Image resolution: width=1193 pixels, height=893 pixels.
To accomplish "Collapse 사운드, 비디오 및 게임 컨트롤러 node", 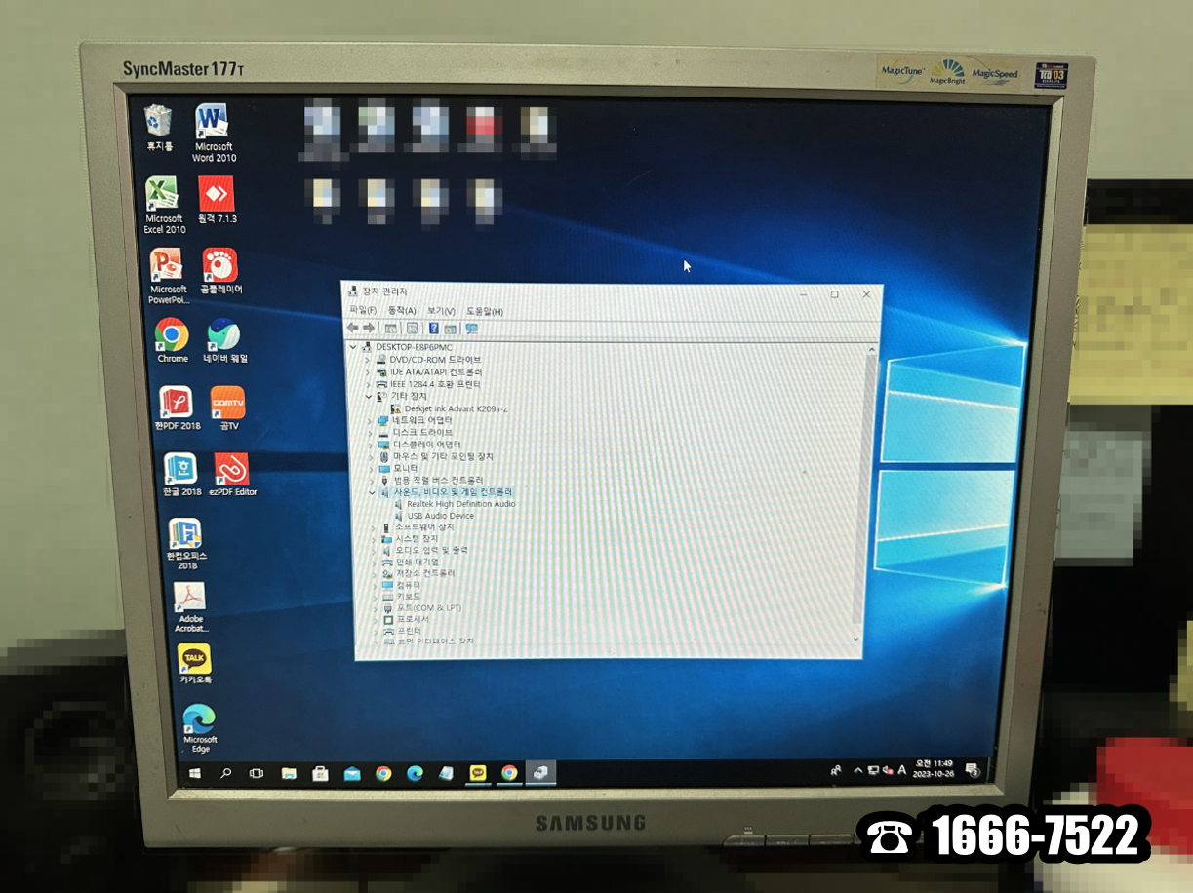I will (372, 492).
